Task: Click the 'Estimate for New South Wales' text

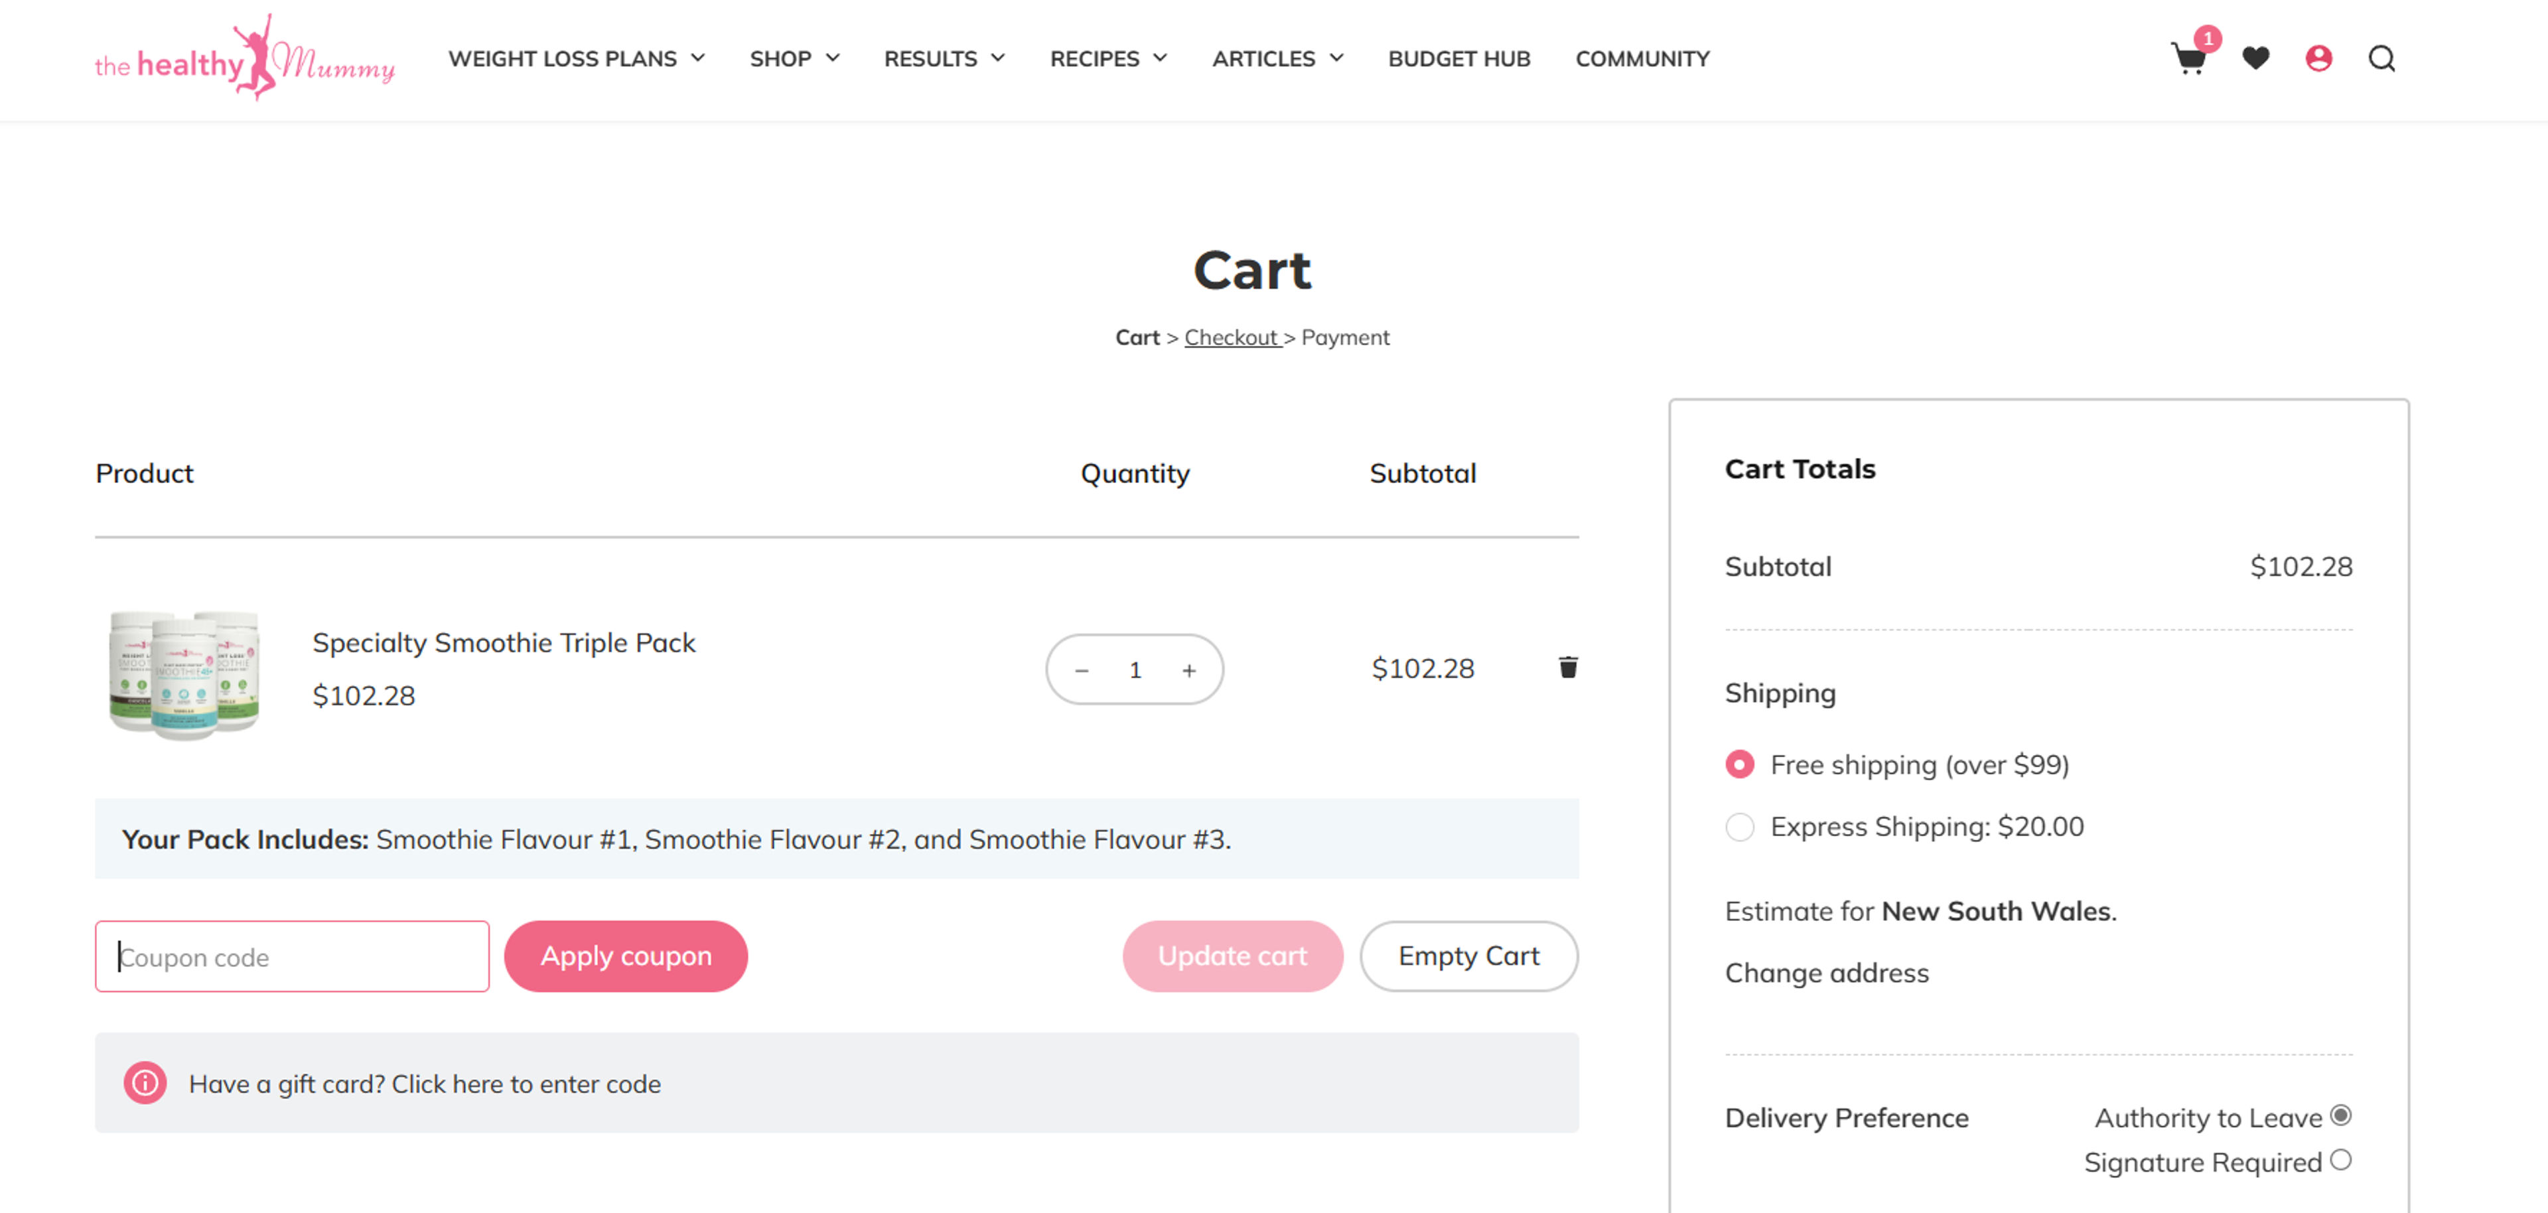Action: click(1921, 911)
